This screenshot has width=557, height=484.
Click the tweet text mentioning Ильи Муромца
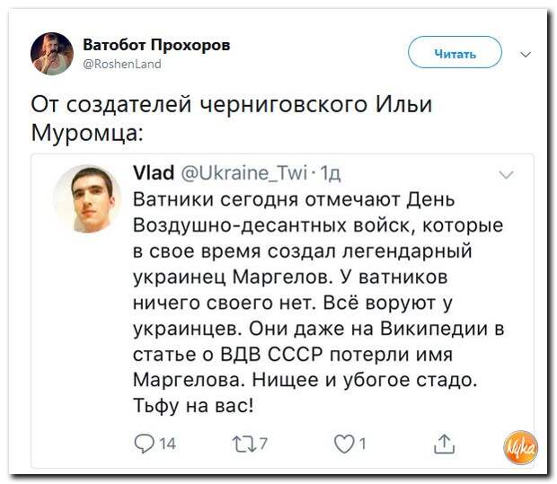(232, 119)
